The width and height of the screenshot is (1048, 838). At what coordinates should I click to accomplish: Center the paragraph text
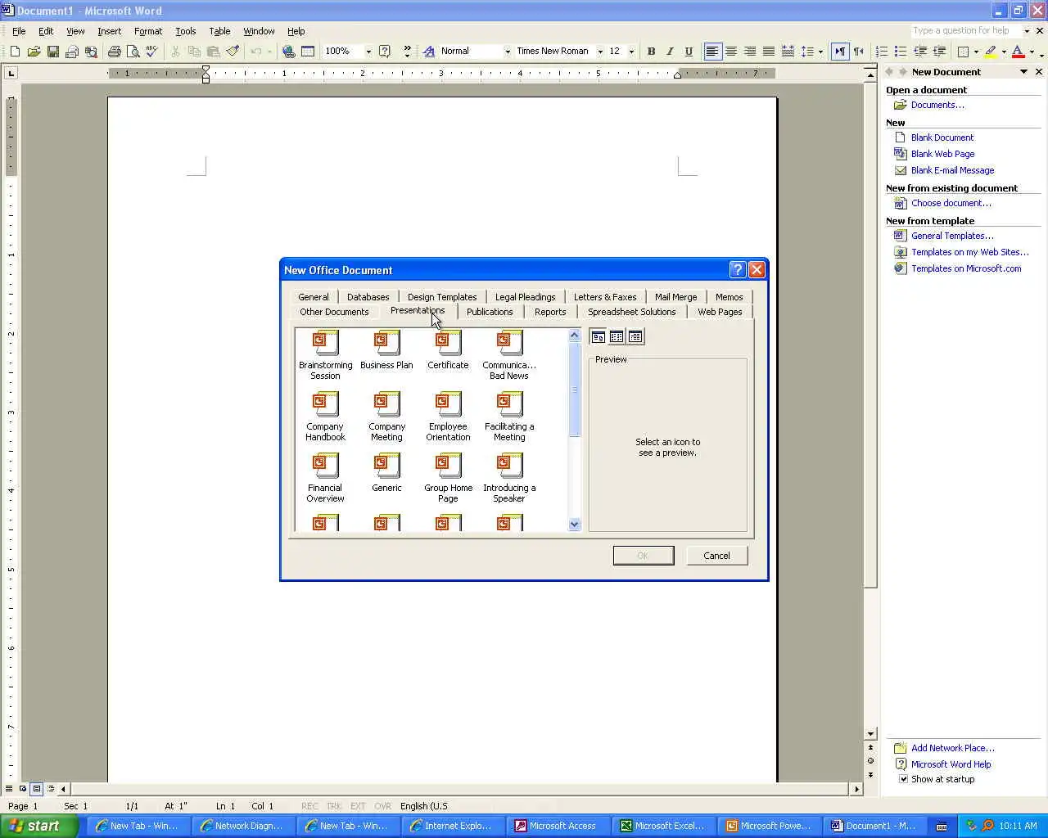tap(731, 52)
